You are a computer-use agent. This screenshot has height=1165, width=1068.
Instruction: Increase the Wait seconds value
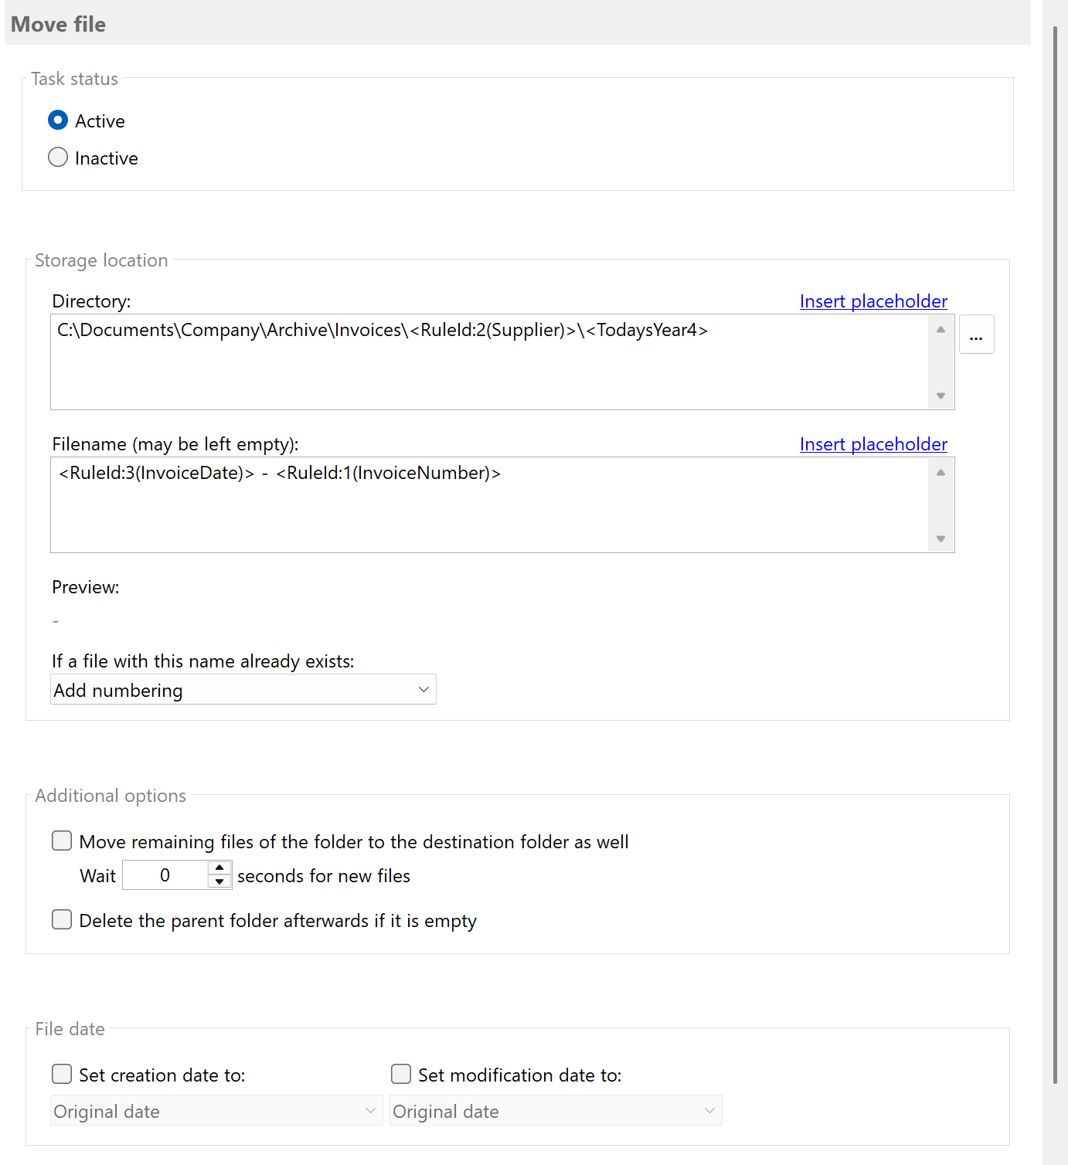pyautogui.click(x=219, y=868)
